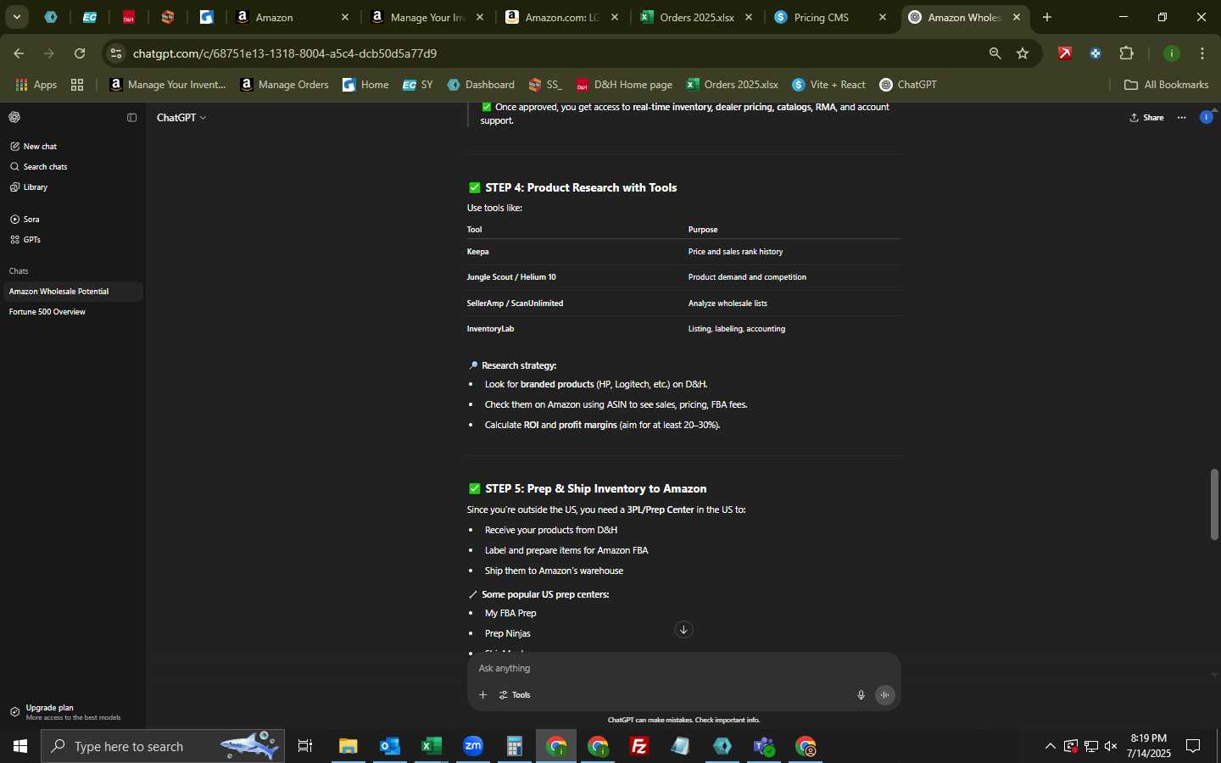The width and height of the screenshot is (1221, 763).
Task: Open the tab search dropdown arrow
Action: [x=16, y=17]
